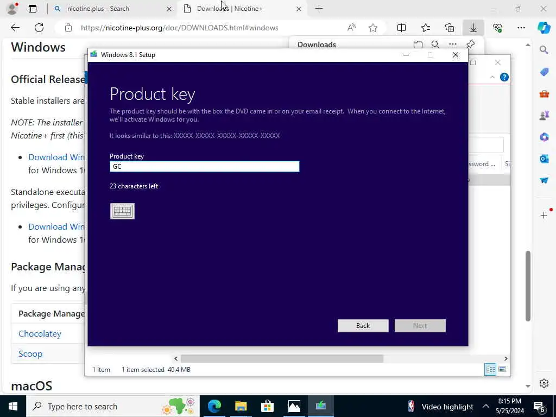This screenshot has width=556, height=417.
Task: Open the tab actions menu icon
Action: coord(33,9)
